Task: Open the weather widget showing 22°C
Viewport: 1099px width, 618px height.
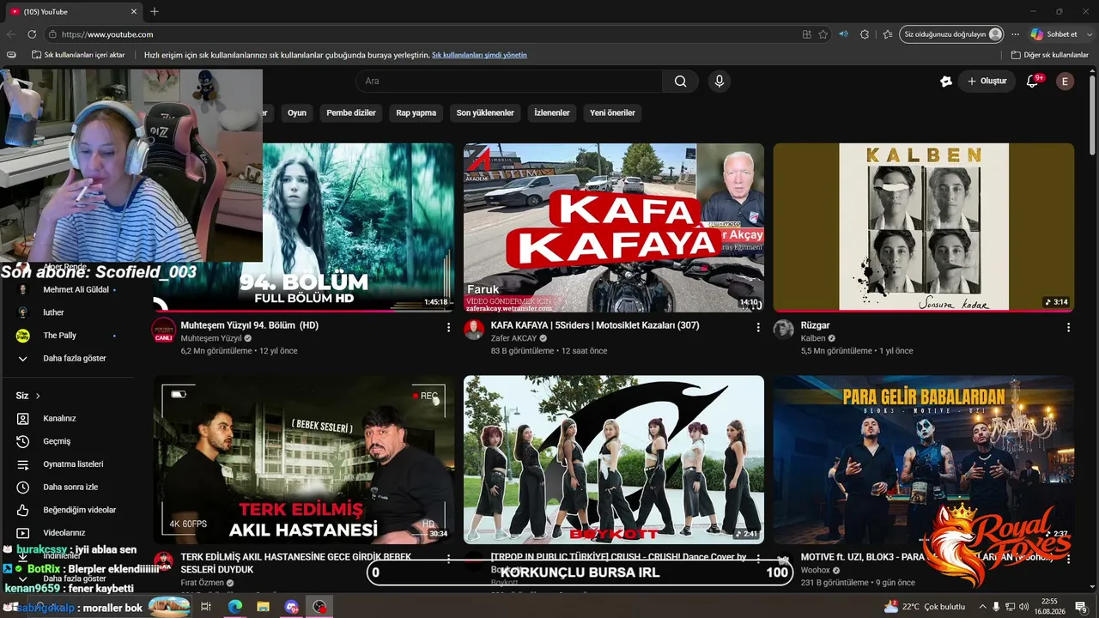Action: tap(926, 607)
